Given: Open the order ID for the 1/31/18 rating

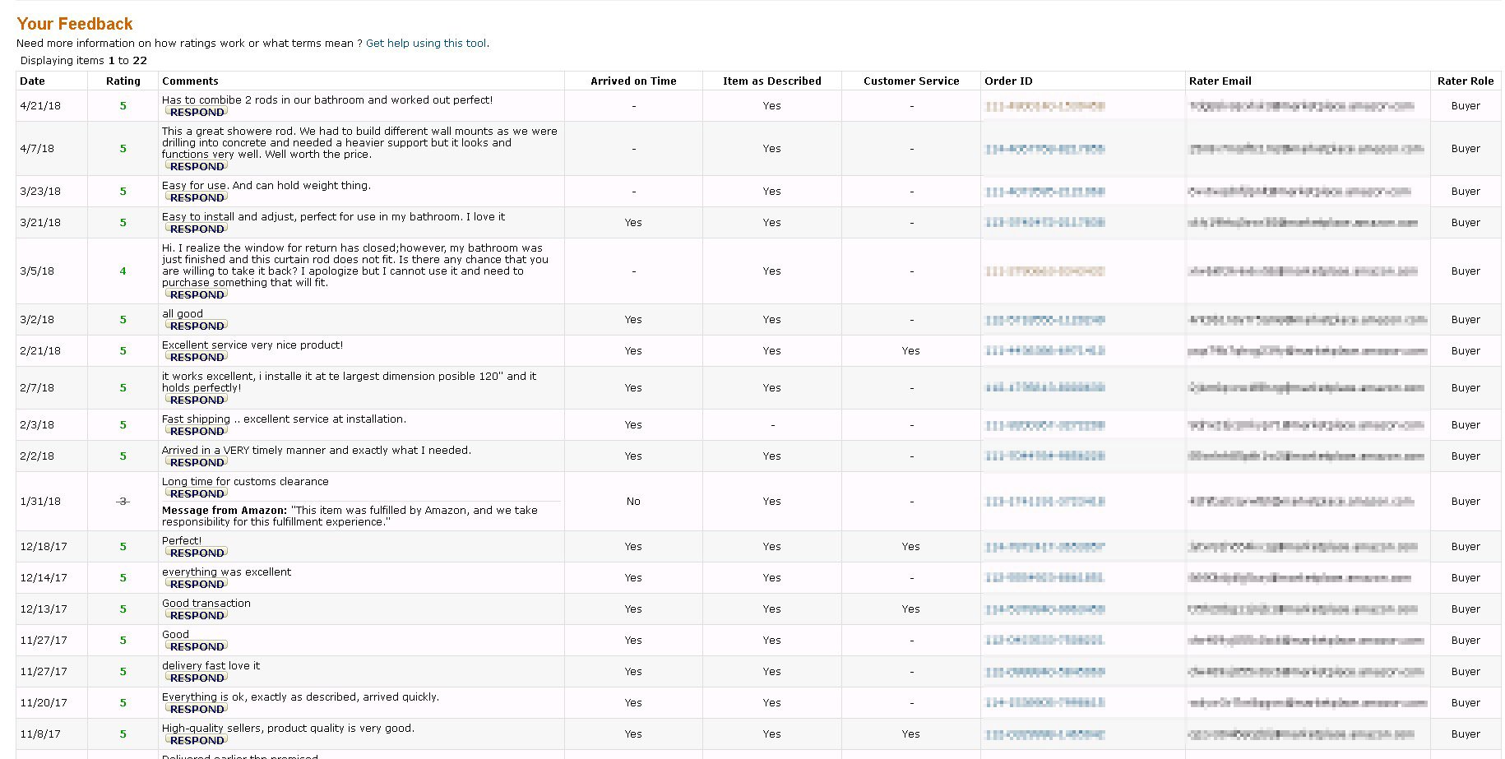Looking at the screenshot, I should click(x=1044, y=502).
